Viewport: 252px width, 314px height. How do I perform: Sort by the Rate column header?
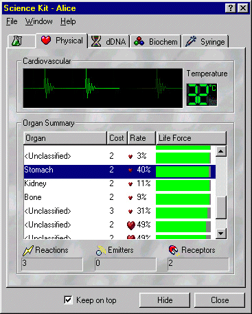pyautogui.click(x=141, y=138)
